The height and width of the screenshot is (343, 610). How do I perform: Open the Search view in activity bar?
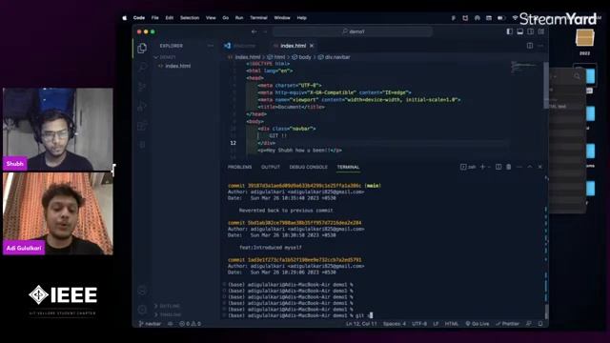point(142,68)
